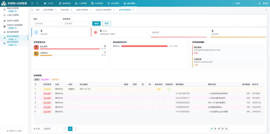
Task: Open 出库管理 menu
Action: (97, 3)
